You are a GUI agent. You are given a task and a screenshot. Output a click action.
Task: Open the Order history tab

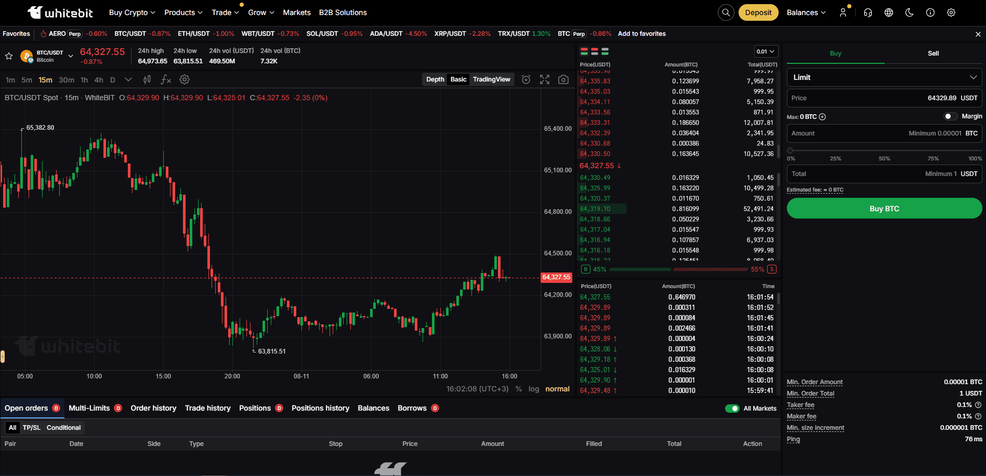tap(153, 408)
